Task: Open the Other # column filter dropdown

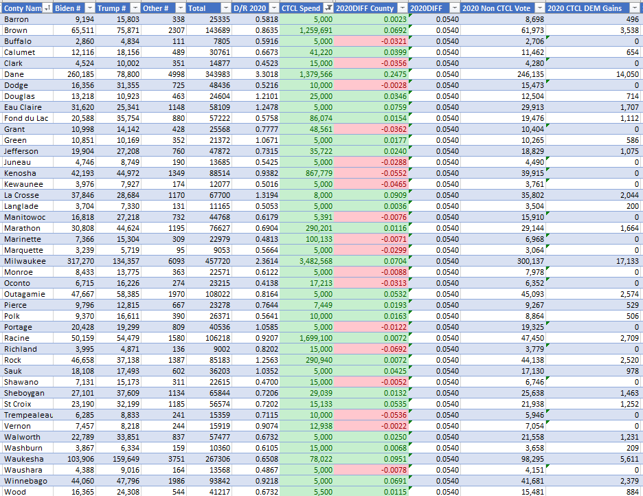Action: [x=181, y=8]
